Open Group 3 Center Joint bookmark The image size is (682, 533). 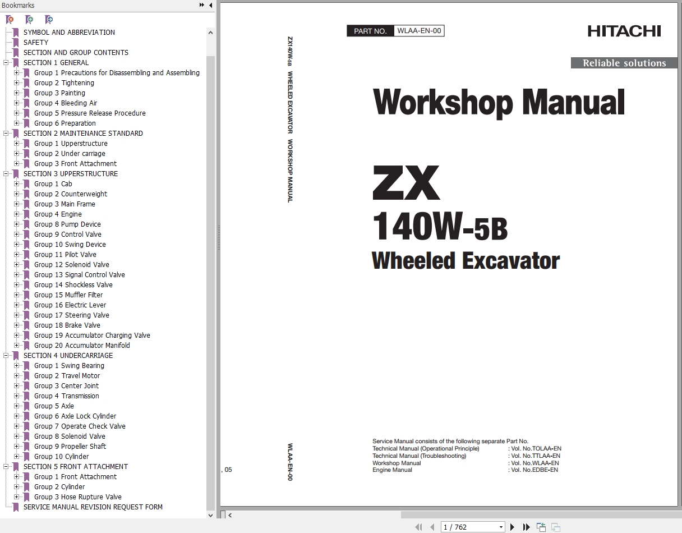point(66,386)
